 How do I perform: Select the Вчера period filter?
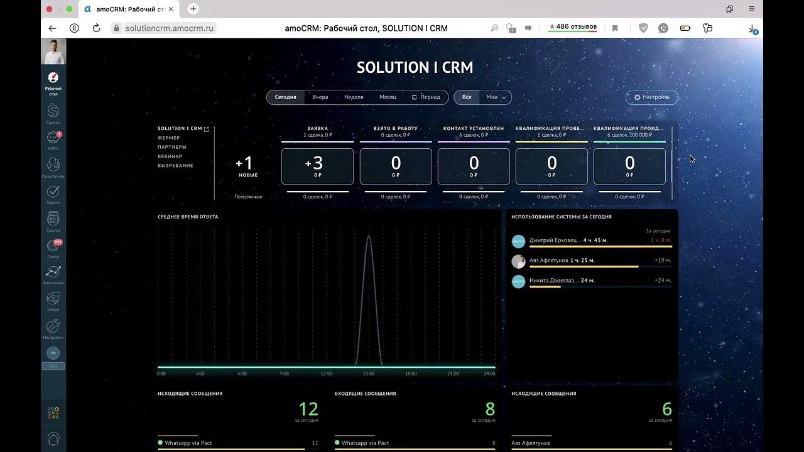click(320, 97)
